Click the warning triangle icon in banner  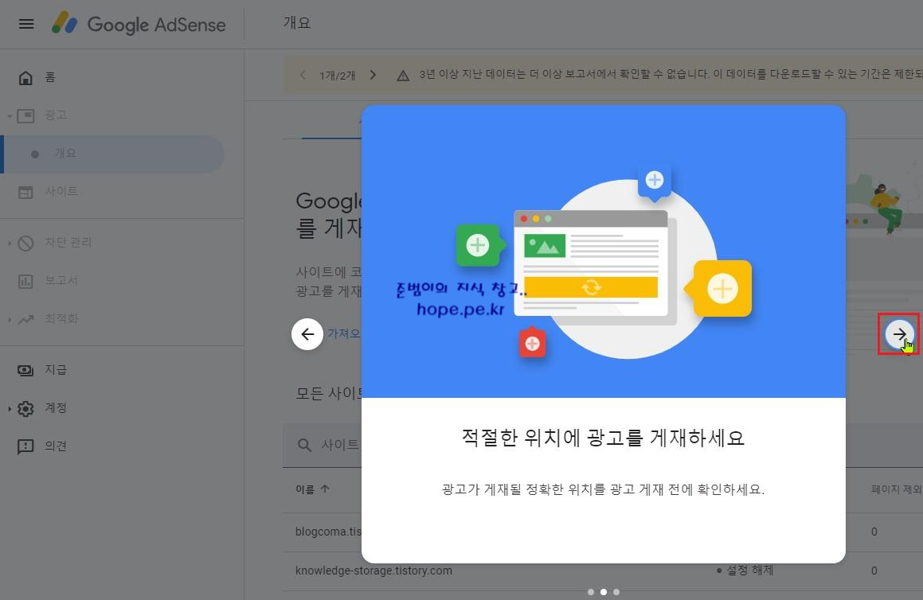tap(403, 76)
